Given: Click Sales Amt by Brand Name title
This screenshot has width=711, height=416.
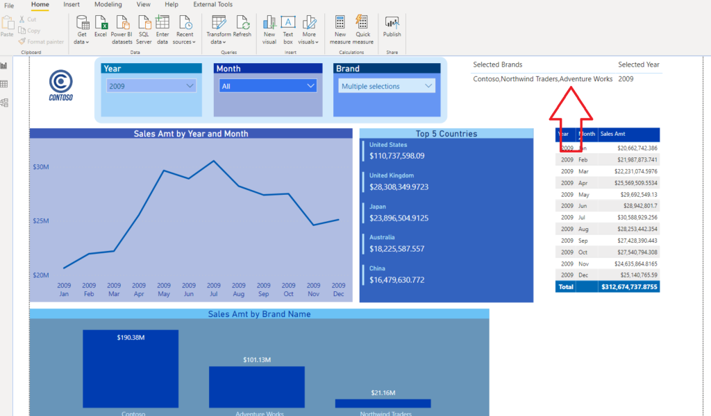Looking at the screenshot, I should pos(260,314).
